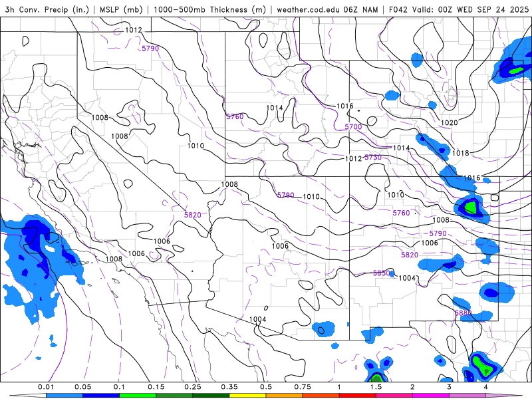Select the hot pink 1.5–2 legend swatch

(x=394, y=396)
